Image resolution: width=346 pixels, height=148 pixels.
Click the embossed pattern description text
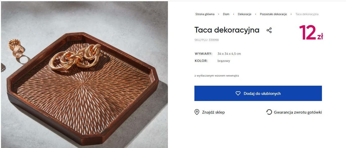point(217,76)
